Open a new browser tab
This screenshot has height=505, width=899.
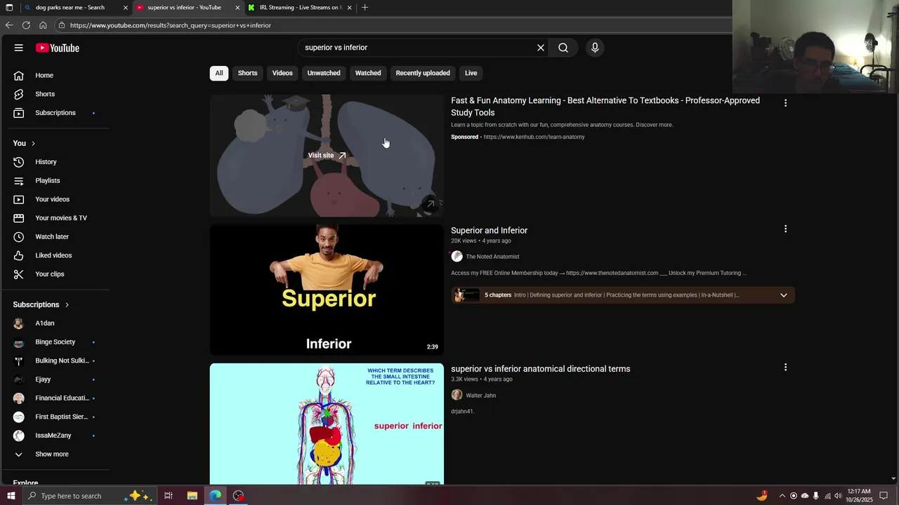365,8
